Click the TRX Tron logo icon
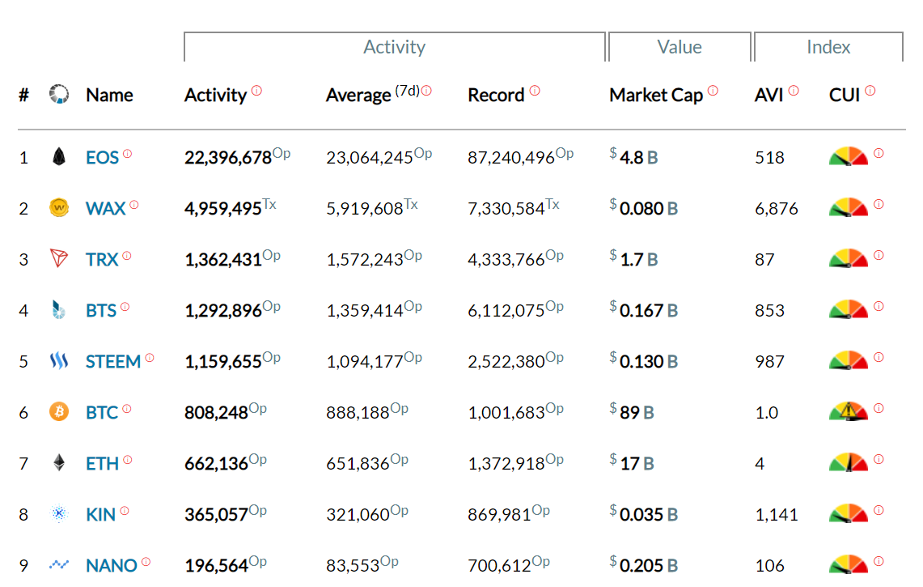Viewport: 923px width, 587px height. tap(58, 259)
